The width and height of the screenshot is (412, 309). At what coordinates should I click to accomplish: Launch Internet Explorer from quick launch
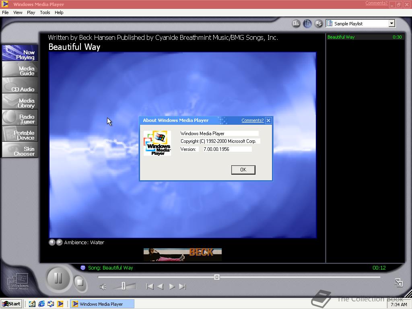pyautogui.click(x=41, y=304)
